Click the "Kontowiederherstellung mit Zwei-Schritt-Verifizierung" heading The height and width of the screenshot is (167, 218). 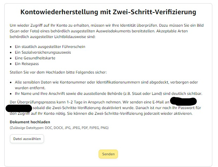(108, 12)
